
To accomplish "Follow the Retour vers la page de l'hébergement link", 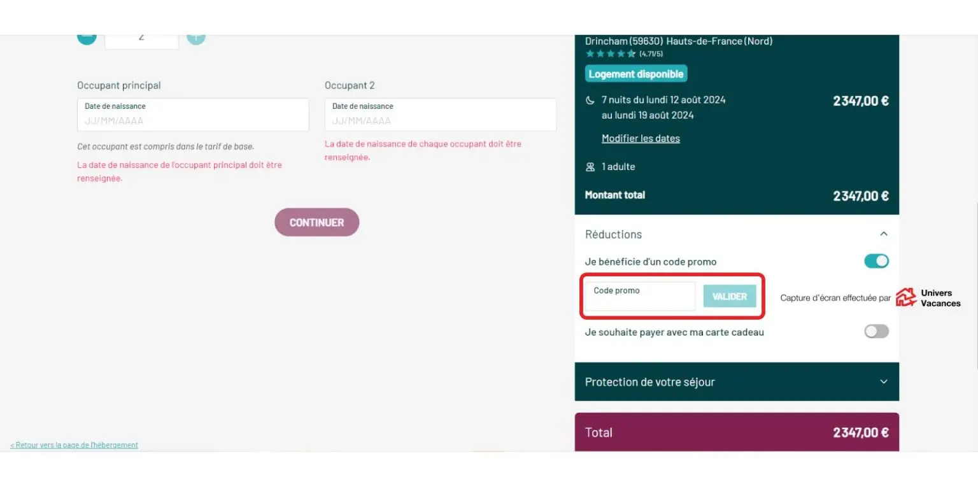I will [74, 445].
